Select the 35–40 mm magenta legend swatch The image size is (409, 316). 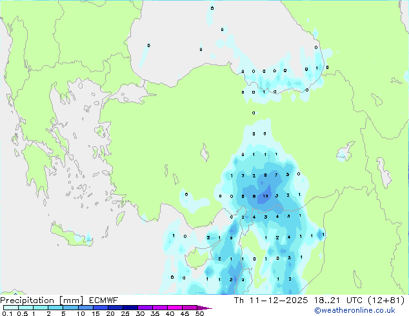click(x=159, y=308)
